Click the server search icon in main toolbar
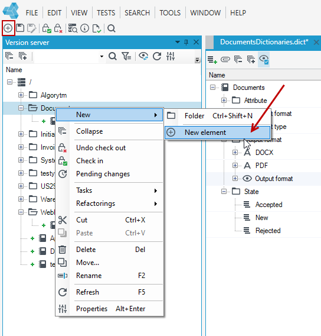 coord(73,28)
